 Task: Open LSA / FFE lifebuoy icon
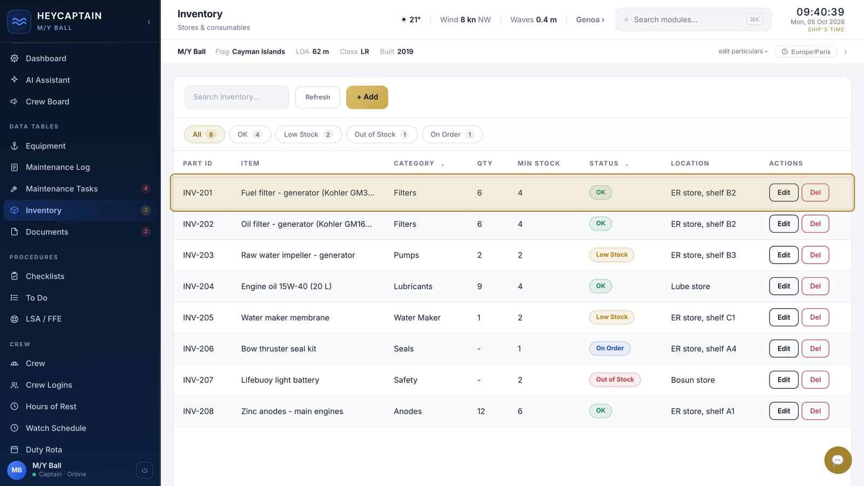point(15,319)
